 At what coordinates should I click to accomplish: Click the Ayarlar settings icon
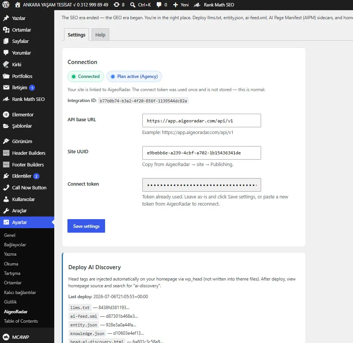click(x=6, y=223)
